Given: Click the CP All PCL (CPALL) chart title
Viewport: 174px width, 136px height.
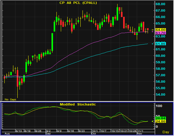Looking at the screenshot, I should (78, 3).
